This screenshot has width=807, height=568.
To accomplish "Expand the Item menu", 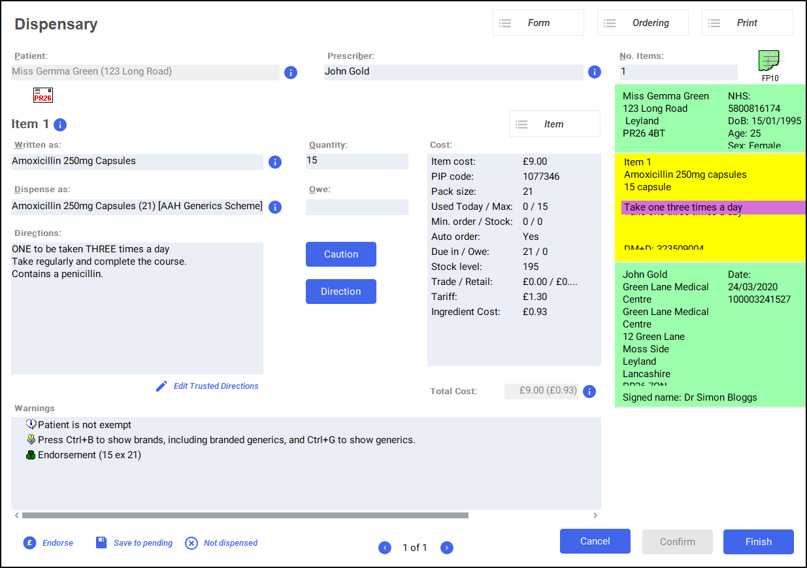I will tap(554, 124).
